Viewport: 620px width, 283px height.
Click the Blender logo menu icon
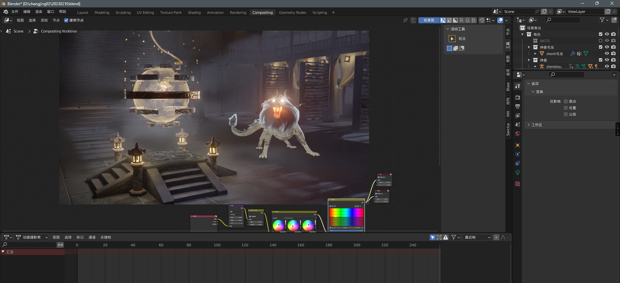point(5,12)
